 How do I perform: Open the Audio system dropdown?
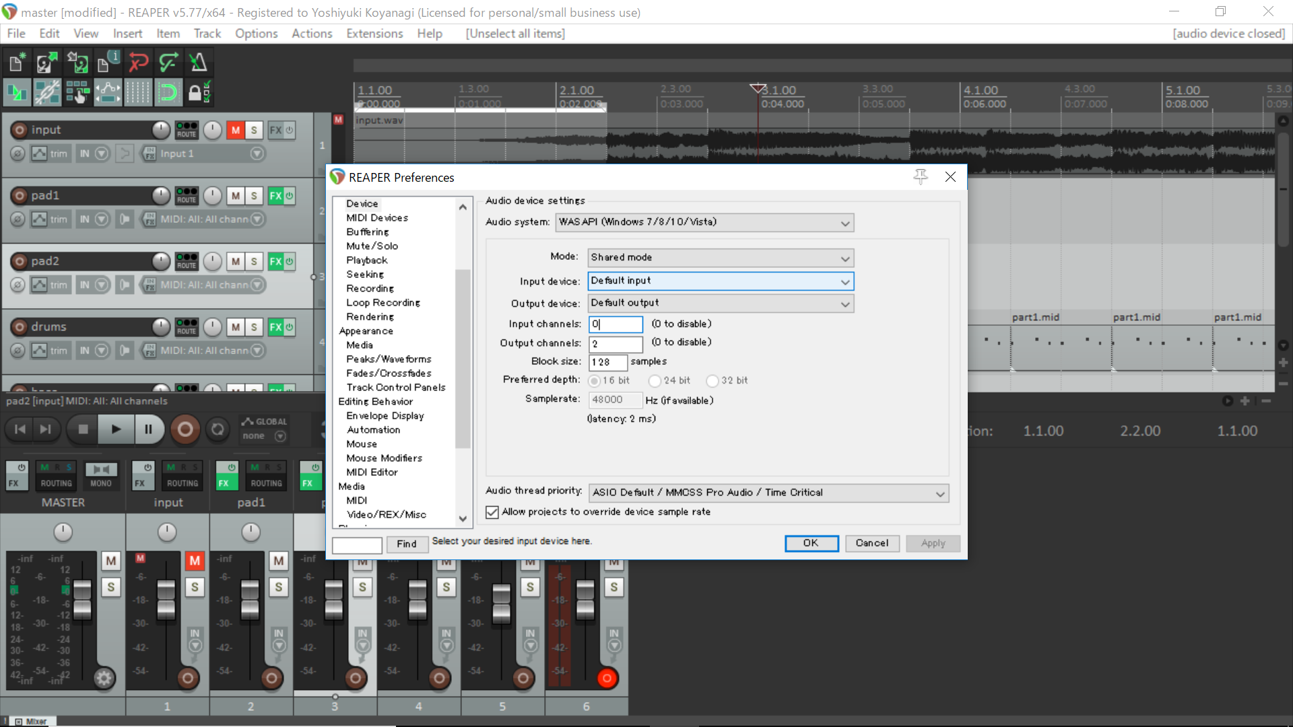[x=704, y=223]
